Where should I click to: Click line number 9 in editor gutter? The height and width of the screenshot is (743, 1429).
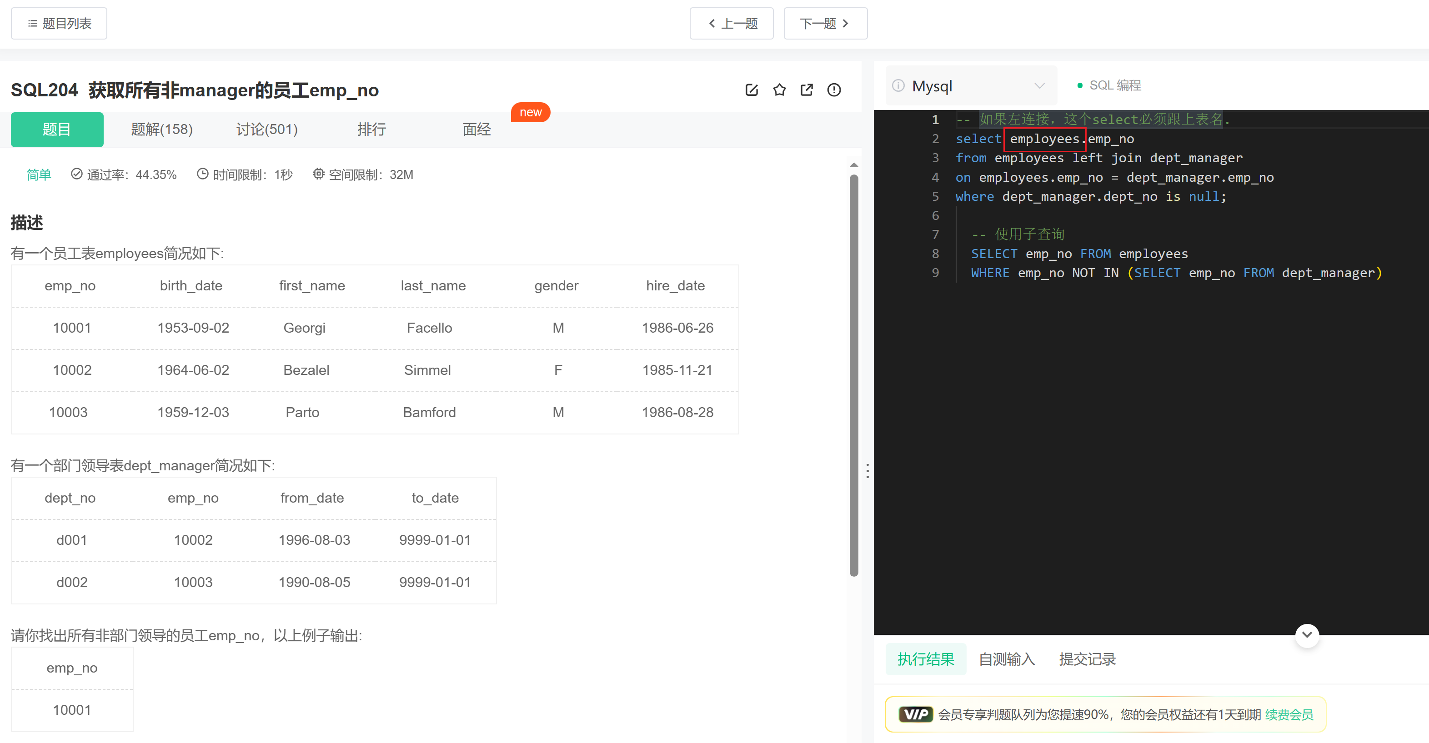935,273
